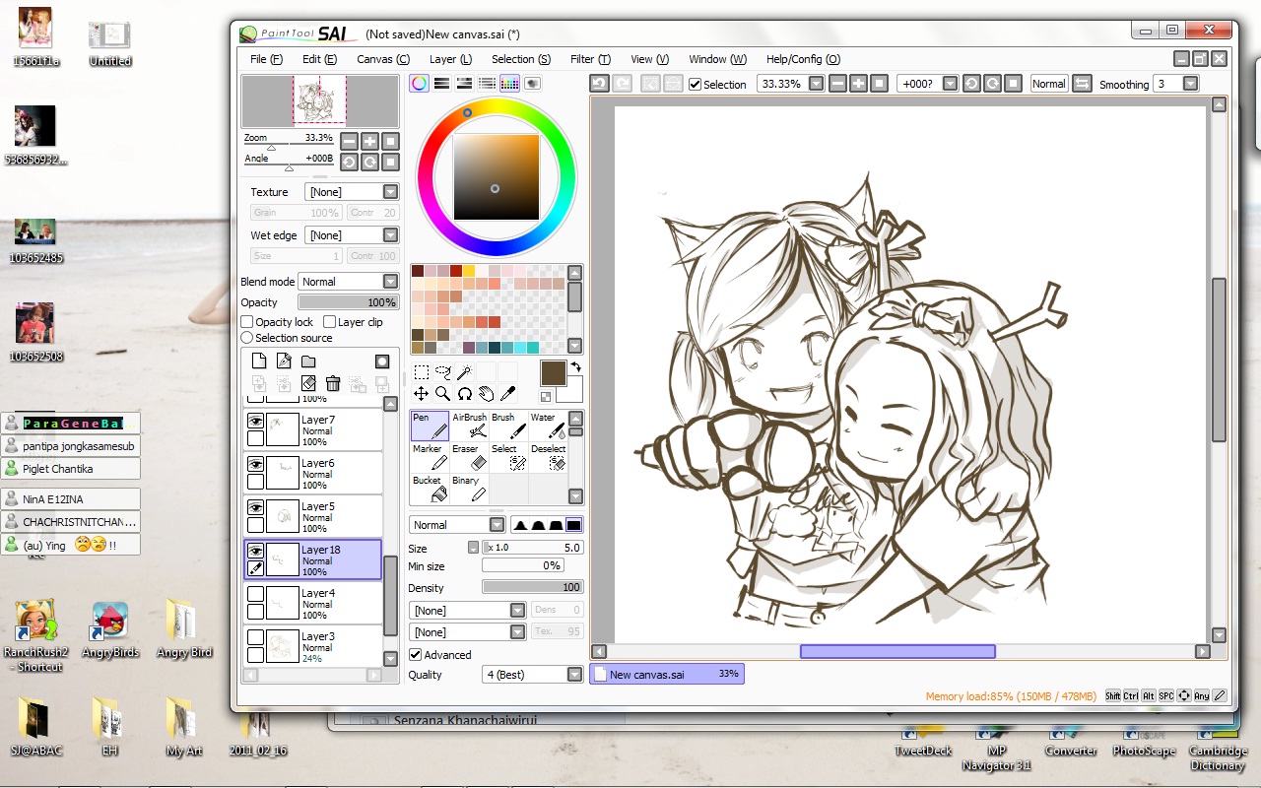Click the Normal button in canvas toolbar
1261x788 pixels.
(x=1048, y=84)
